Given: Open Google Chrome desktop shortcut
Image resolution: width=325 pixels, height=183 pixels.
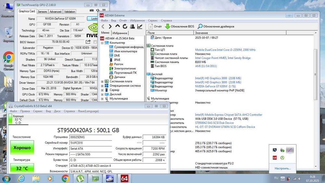Looking at the screenshot, I should [8, 61].
